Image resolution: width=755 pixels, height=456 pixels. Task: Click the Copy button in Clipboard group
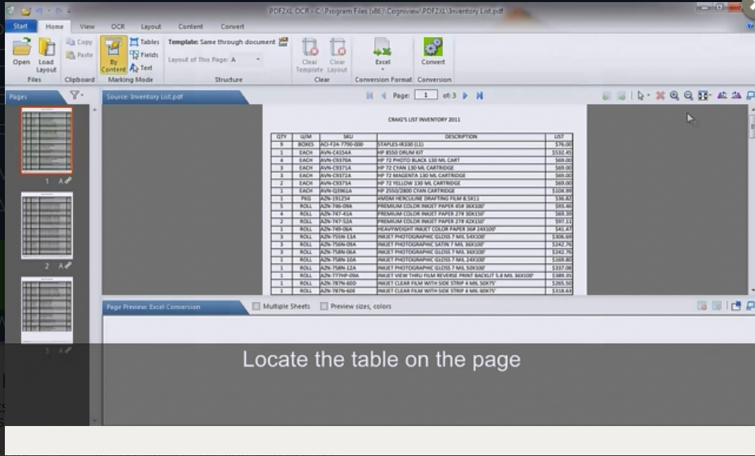pos(80,42)
